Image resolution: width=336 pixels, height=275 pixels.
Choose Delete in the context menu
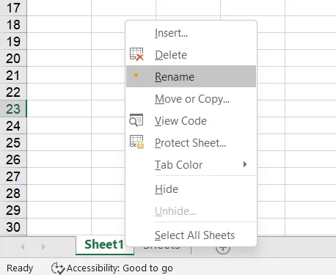click(191, 54)
